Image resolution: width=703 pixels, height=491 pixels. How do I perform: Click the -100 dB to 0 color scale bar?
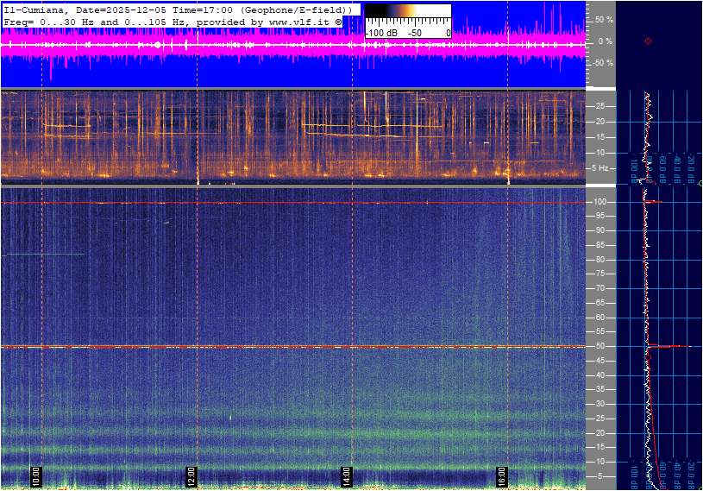(407, 12)
